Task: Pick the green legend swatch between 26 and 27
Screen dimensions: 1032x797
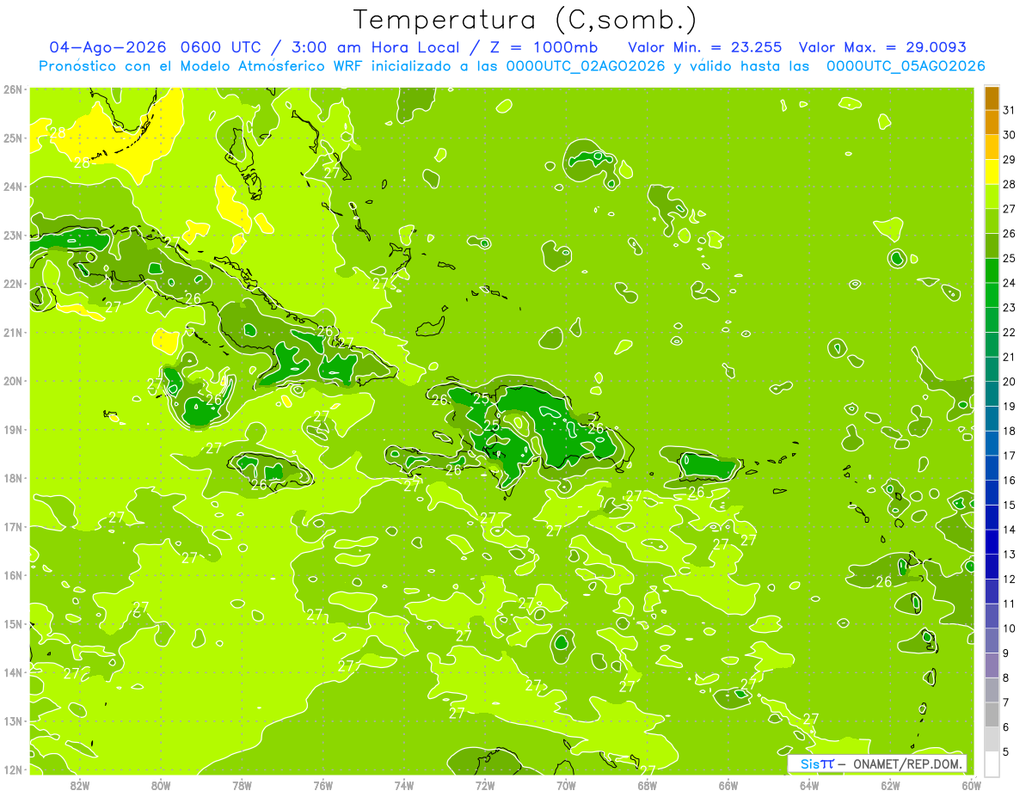Action: [992, 221]
